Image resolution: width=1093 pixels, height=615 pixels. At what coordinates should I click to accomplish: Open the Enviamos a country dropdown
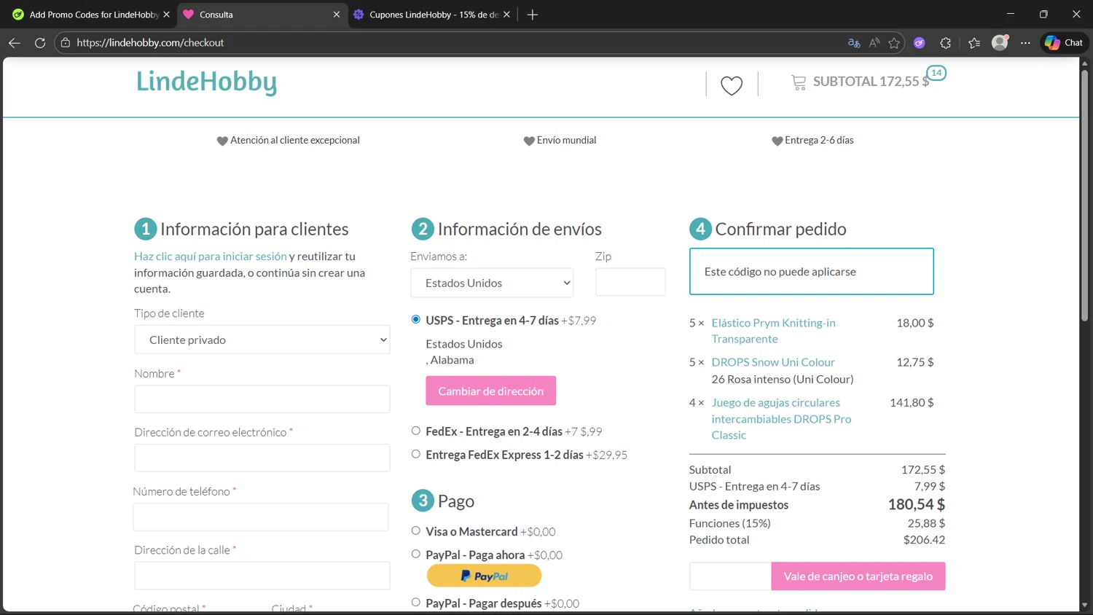[x=492, y=283]
